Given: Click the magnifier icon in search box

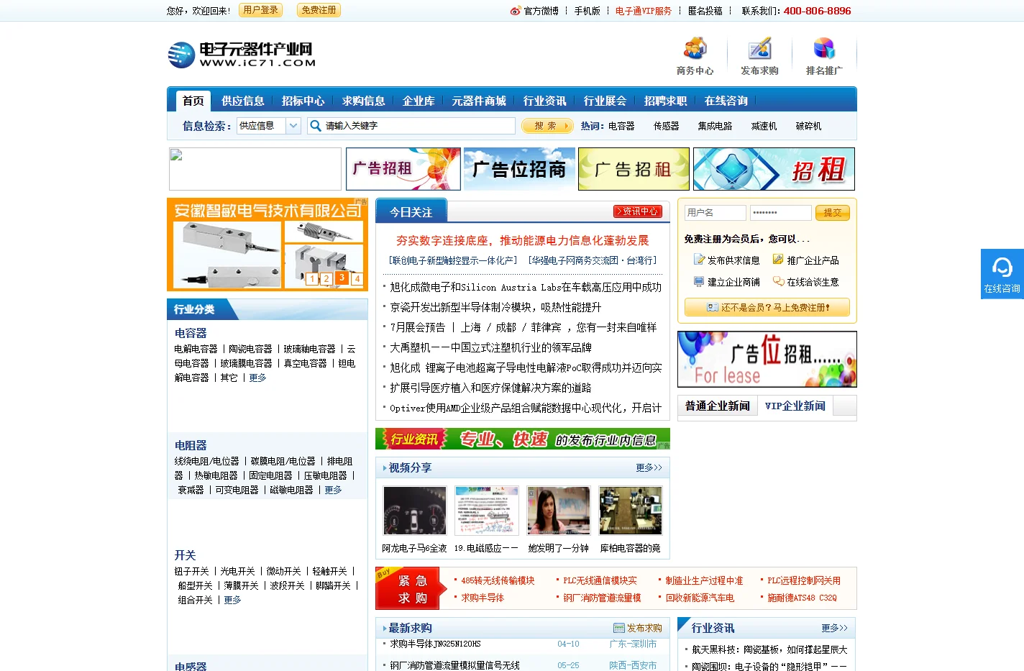Looking at the screenshot, I should tap(315, 126).
